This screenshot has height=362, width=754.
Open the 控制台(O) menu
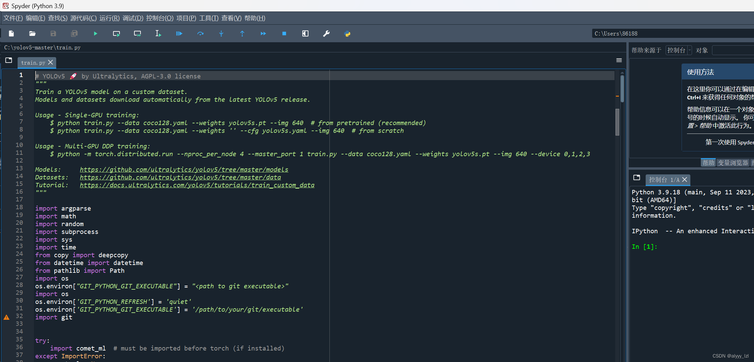coord(159,18)
